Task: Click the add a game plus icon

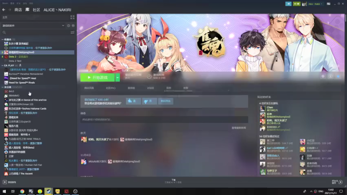Action: tap(5, 182)
